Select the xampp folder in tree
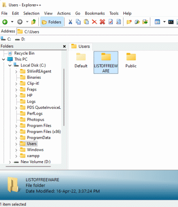Image resolution: width=178 pixels, height=207 pixels. tap(33, 156)
